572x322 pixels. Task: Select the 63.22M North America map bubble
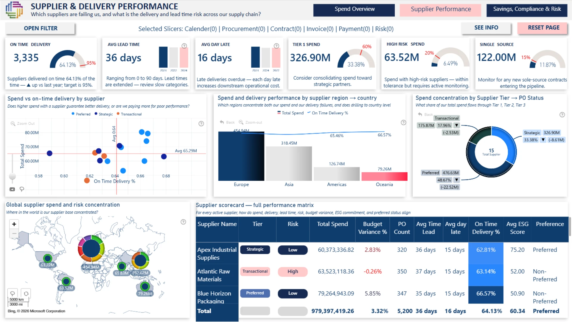coord(47,258)
